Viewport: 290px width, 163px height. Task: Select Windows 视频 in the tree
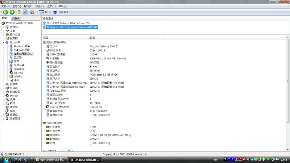[22, 46]
